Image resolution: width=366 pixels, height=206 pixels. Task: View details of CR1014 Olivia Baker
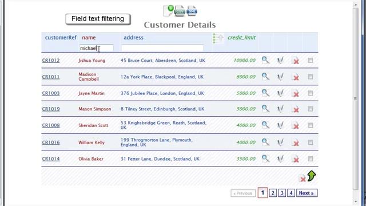coord(265,159)
